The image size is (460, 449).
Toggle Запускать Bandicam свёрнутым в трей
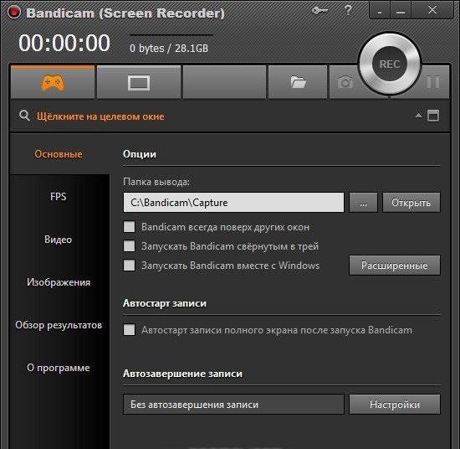coord(129,246)
